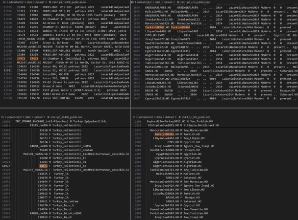This screenshot has width=298, height=220.
Task: Select v54.1.p1_HO_public.anno file breadcrumb
Action: (195, 2)
